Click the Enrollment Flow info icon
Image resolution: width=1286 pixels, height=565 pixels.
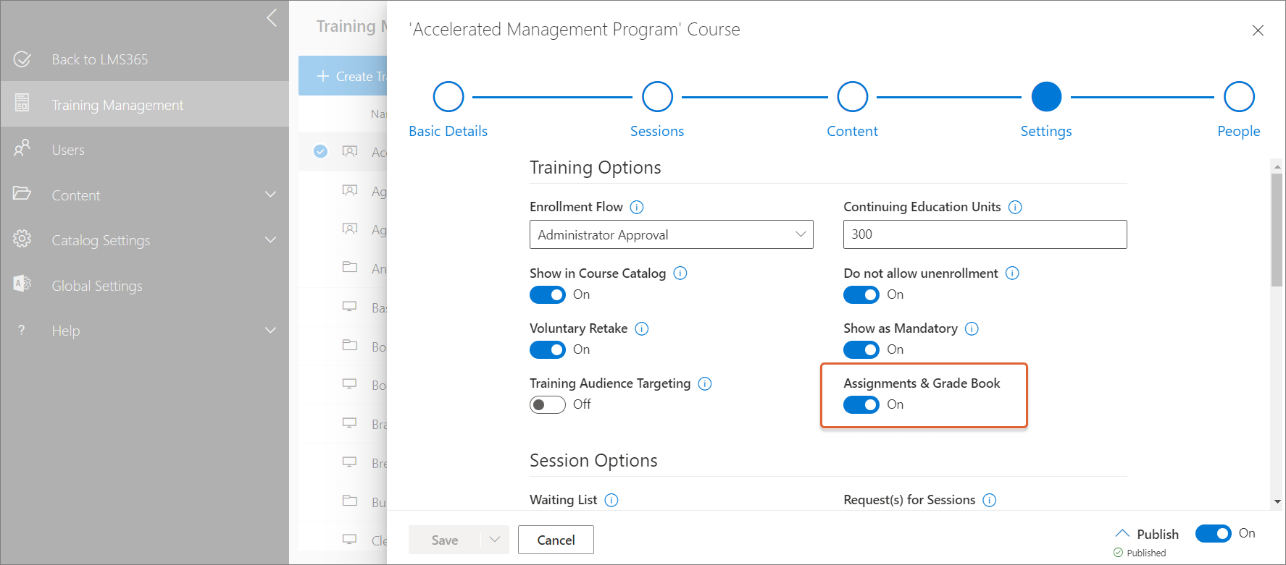pyautogui.click(x=637, y=207)
